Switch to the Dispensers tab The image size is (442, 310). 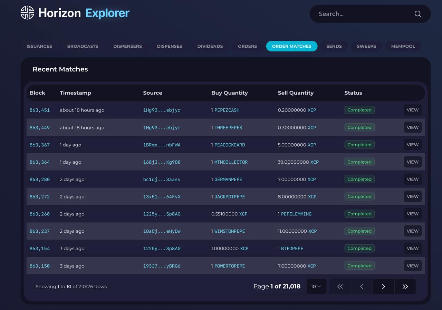click(x=127, y=46)
